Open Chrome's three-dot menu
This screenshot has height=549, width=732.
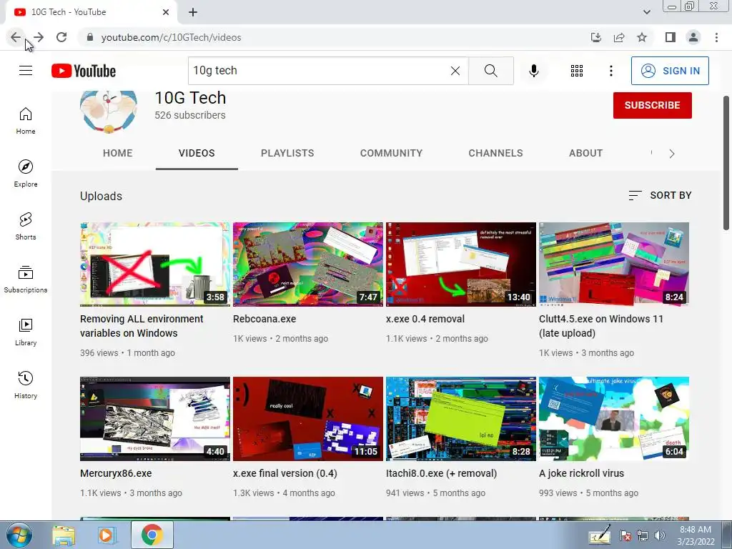click(716, 37)
